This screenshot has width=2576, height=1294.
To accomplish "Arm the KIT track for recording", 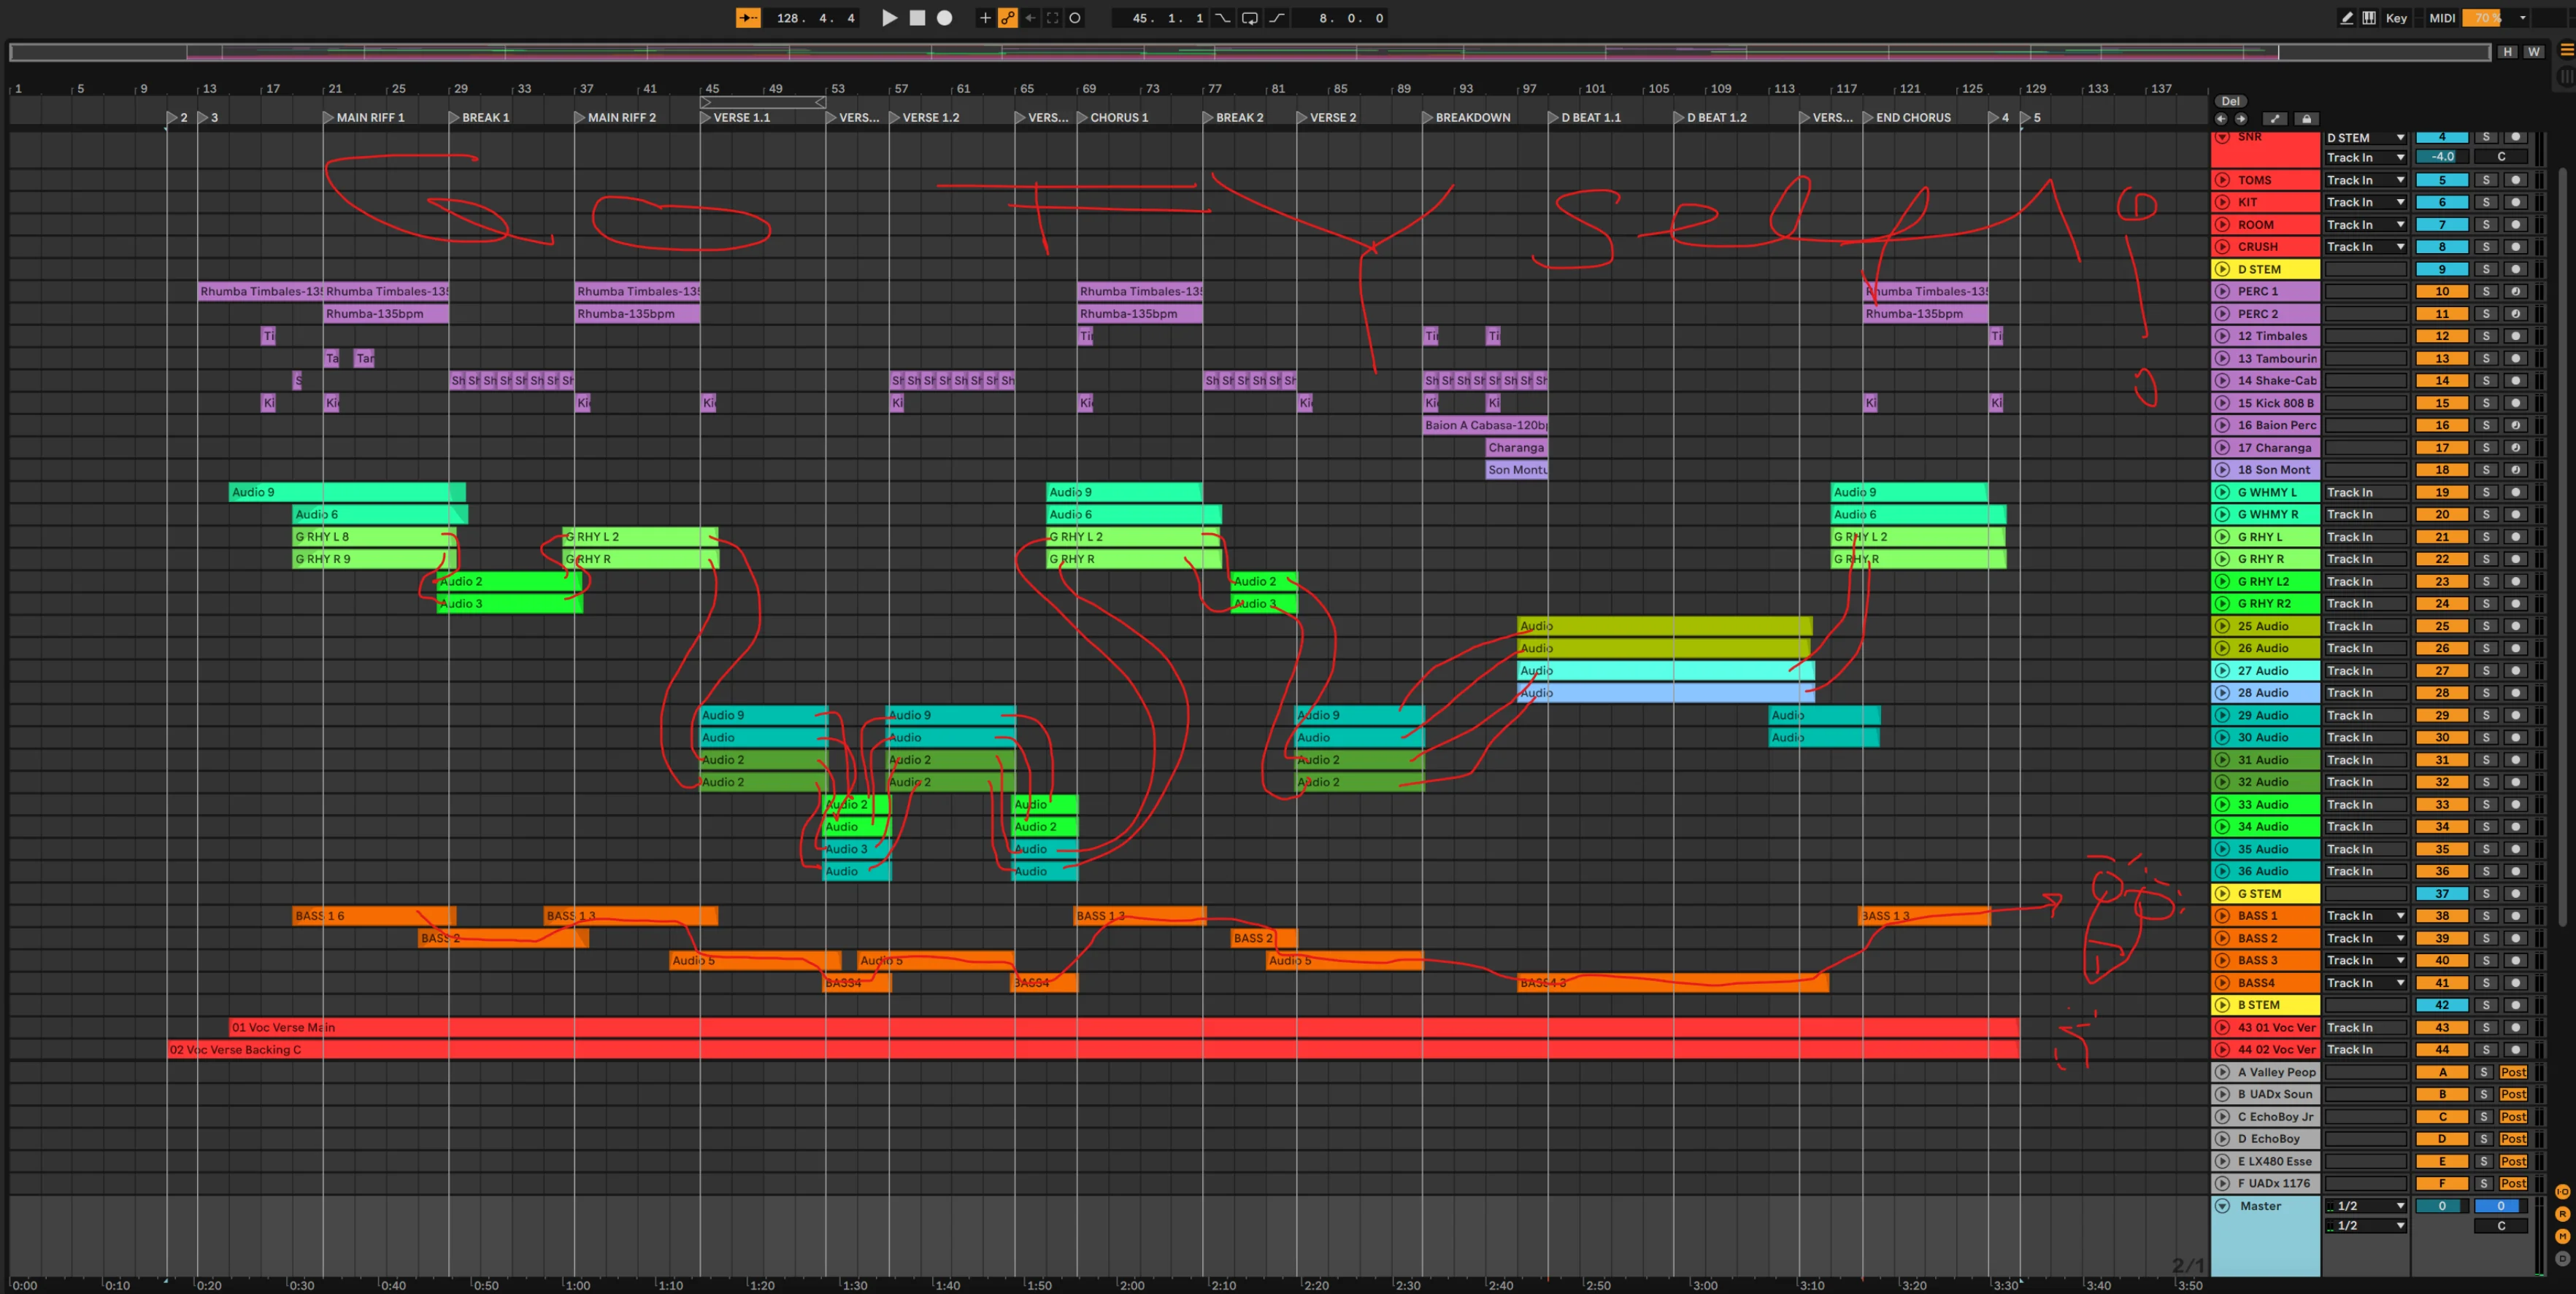I will (2515, 202).
